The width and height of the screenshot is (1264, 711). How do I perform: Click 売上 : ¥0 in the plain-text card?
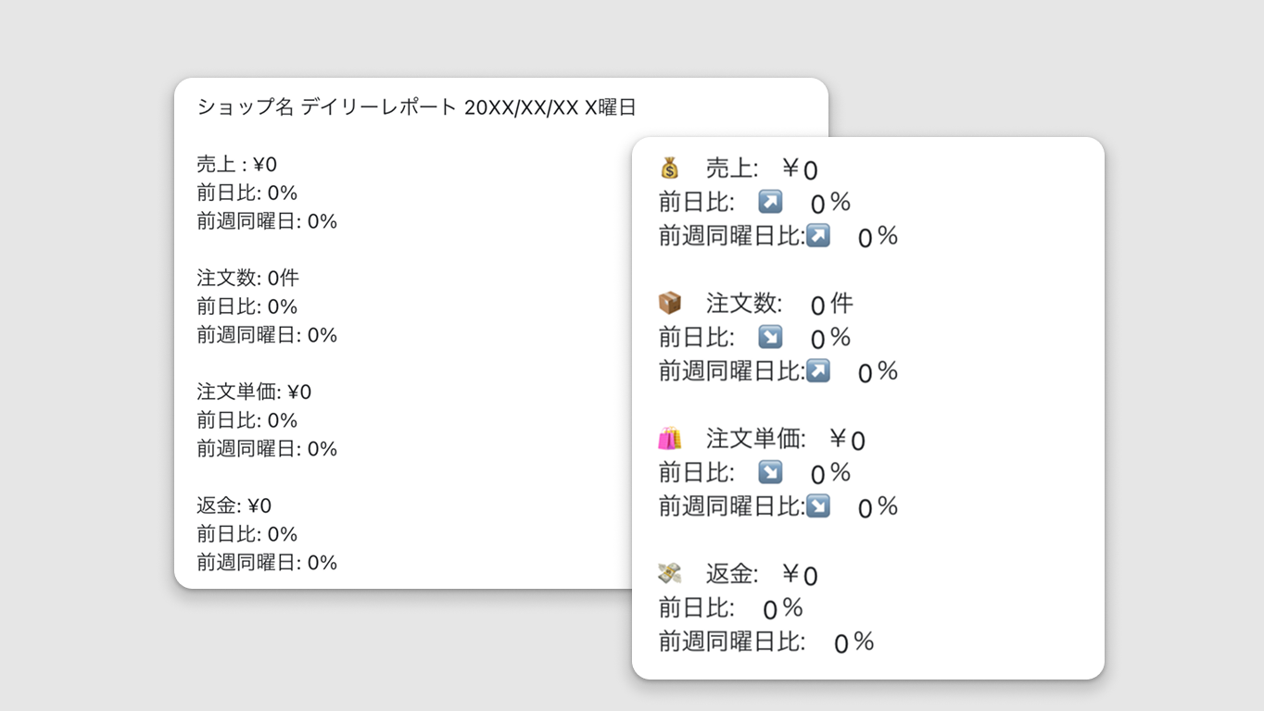237,165
